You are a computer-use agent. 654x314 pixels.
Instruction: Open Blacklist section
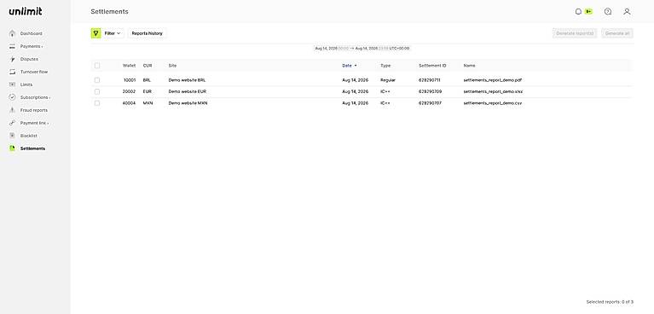pyautogui.click(x=29, y=136)
